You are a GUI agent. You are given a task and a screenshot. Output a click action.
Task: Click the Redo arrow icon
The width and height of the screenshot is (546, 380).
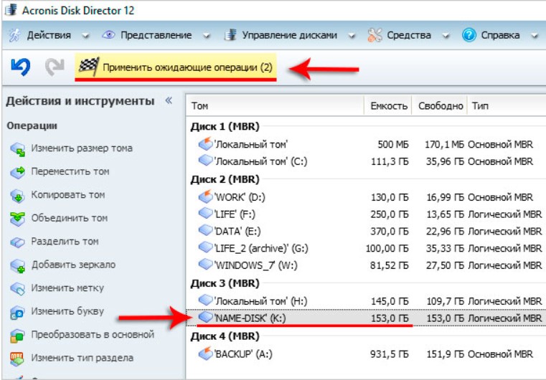click(x=55, y=67)
